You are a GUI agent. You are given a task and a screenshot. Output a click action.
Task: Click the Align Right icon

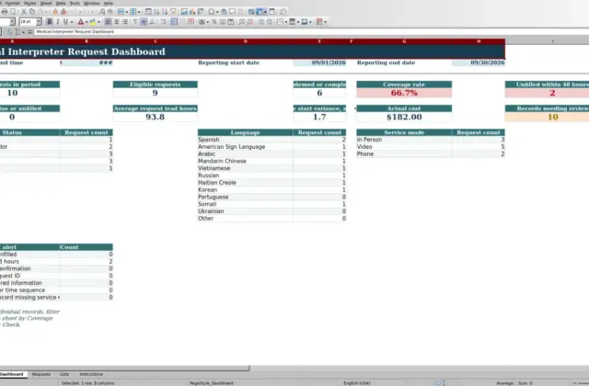(x=125, y=22)
